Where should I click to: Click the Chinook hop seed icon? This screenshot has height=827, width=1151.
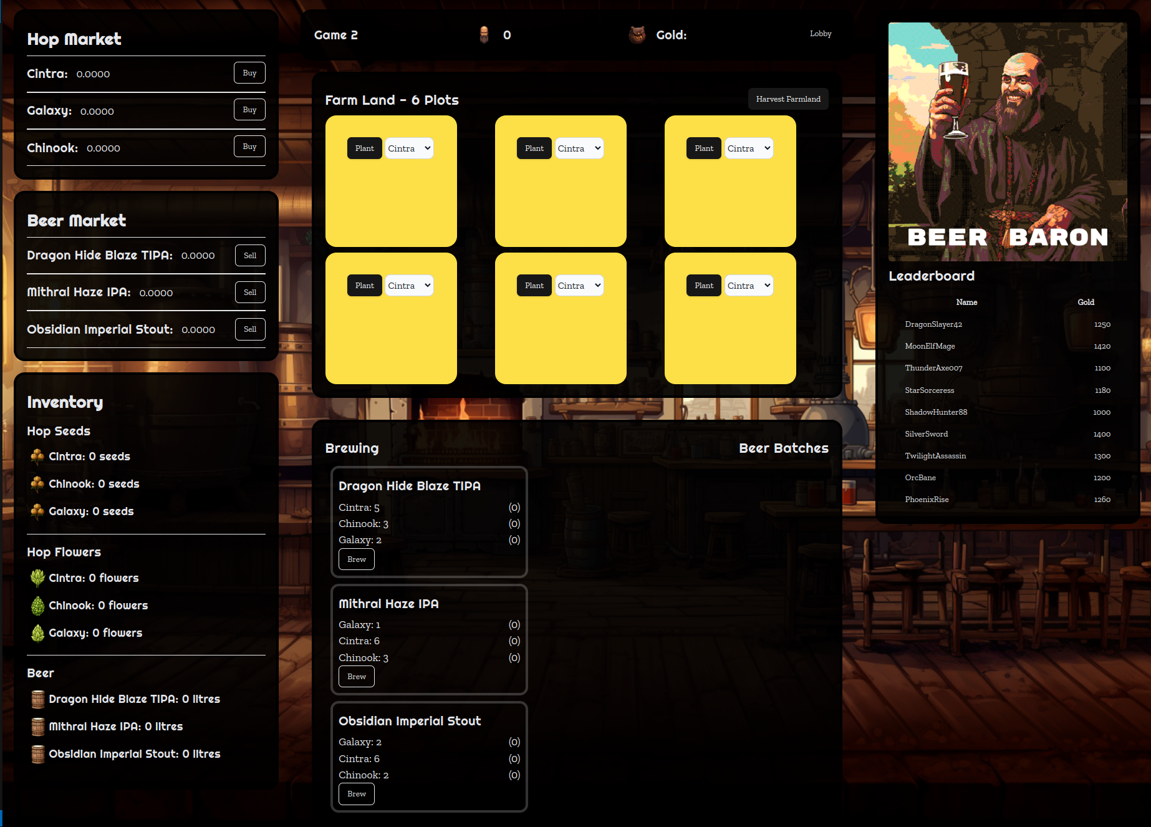(37, 483)
